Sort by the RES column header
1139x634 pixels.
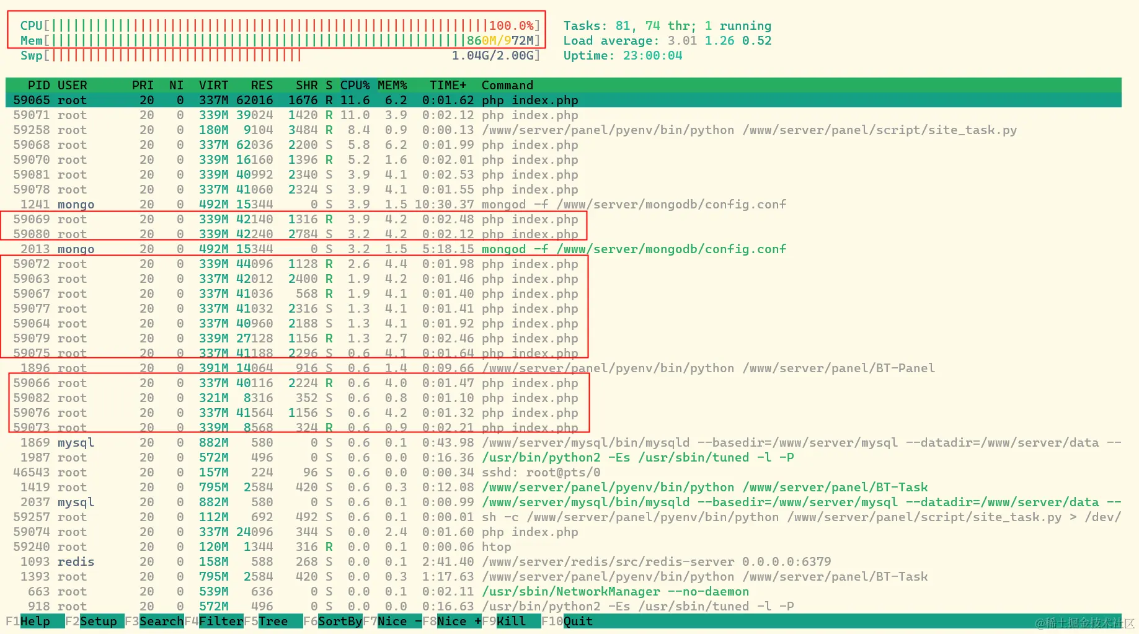point(262,85)
